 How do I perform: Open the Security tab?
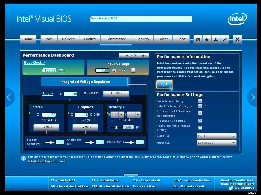(x=143, y=39)
